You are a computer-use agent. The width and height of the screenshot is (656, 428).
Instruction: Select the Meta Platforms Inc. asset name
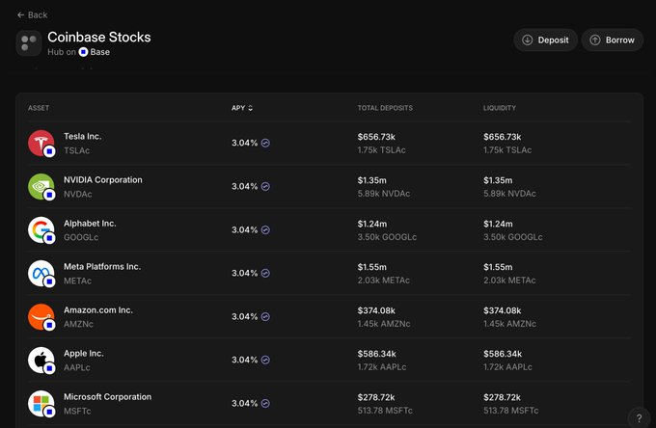click(102, 267)
